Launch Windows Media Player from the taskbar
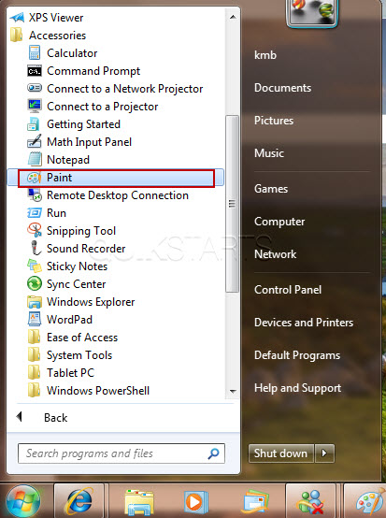Image resolution: width=386 pixels, height=518 pixels. tap(195, 502)
